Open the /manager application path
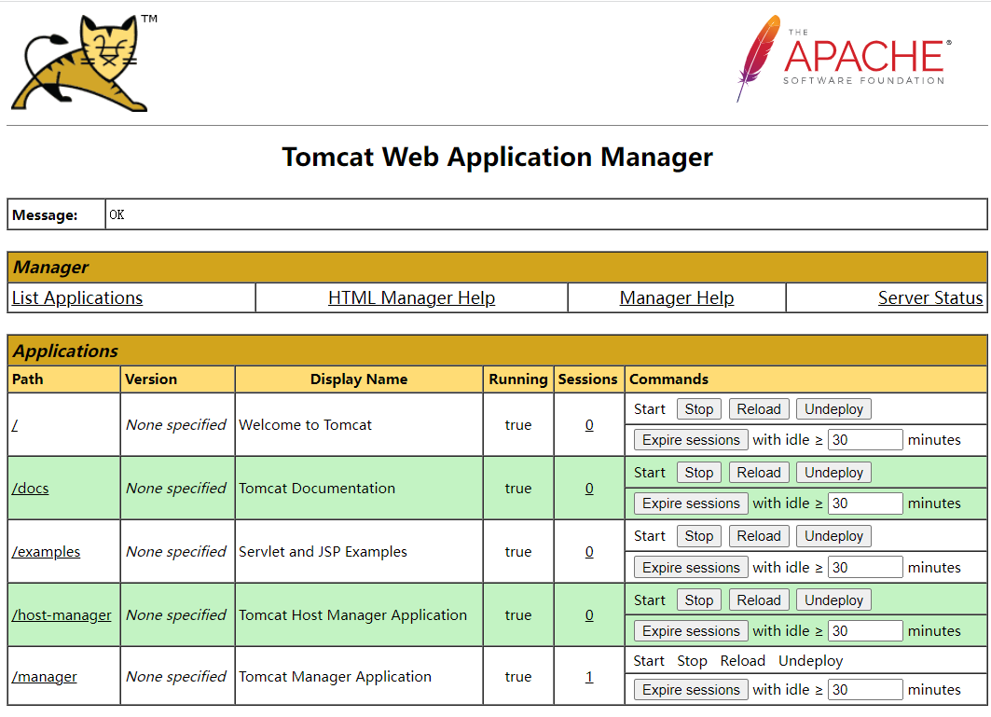 [44, 677]
